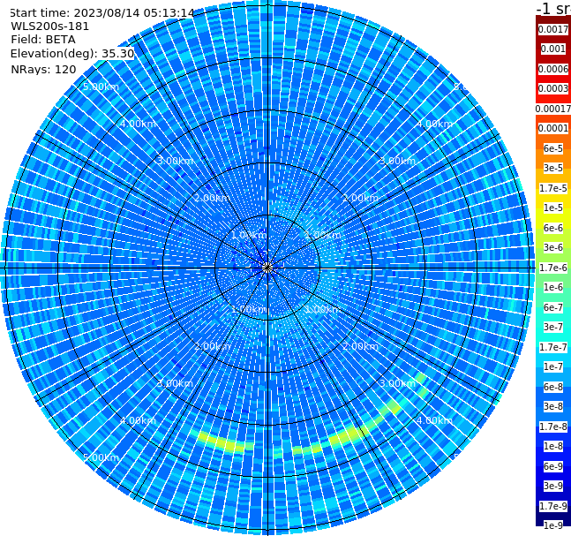
Task: Click the 0.0001 colorbar tick label
Action: (x=553, y=128)
